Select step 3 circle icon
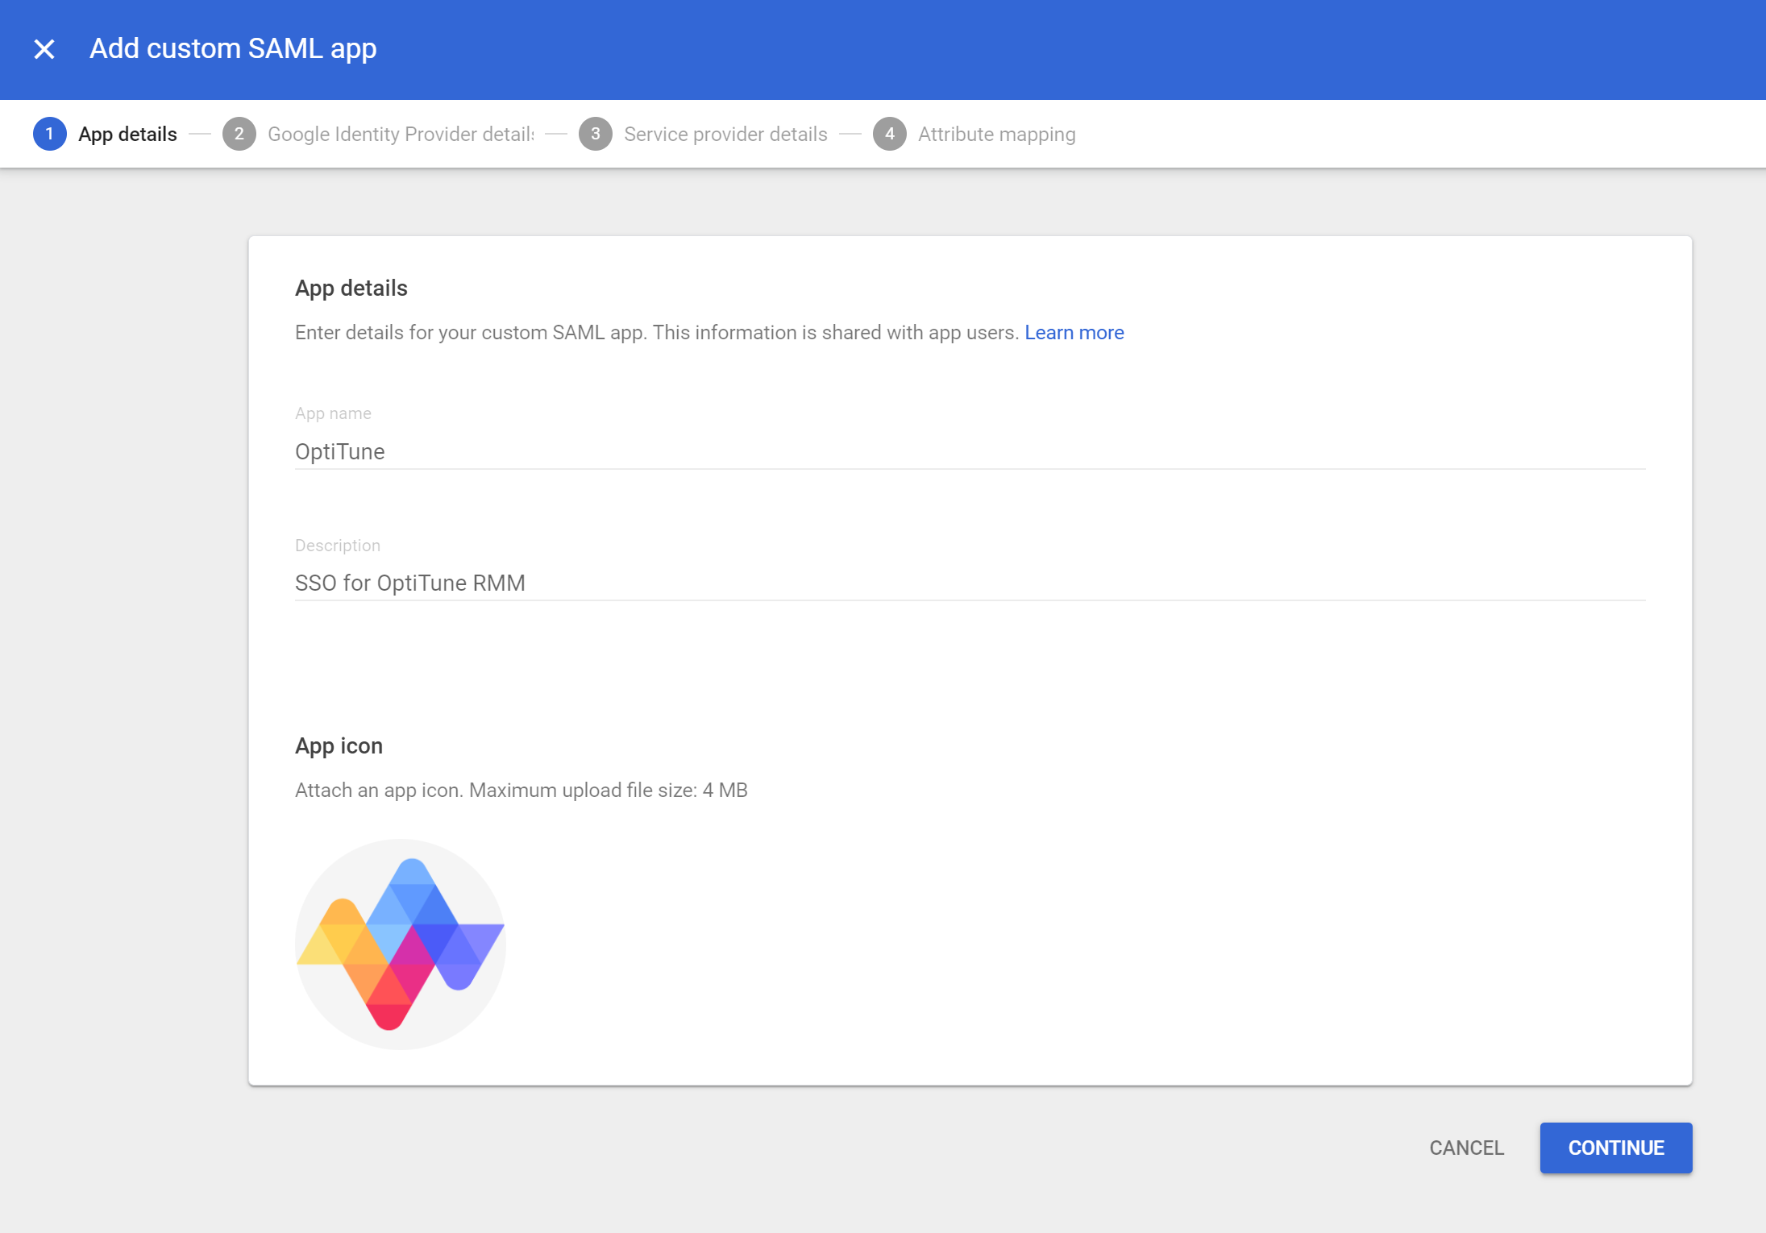The height and width of the screenshot is (1233, 1766). [x=595, y=134]
